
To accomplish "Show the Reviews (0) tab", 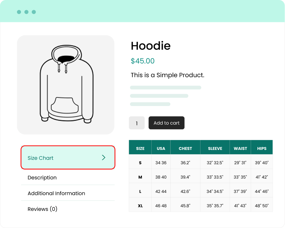I will 43,209.
